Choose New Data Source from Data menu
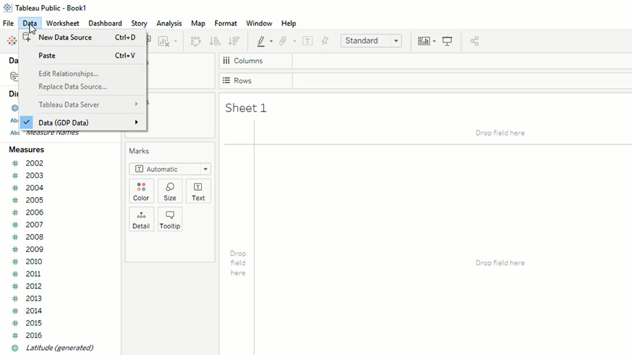This screenshot has width=632, height=355. (x=65, y=37)
